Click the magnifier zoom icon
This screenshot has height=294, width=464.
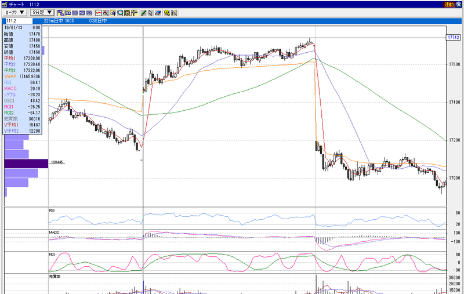pos(120,13)
